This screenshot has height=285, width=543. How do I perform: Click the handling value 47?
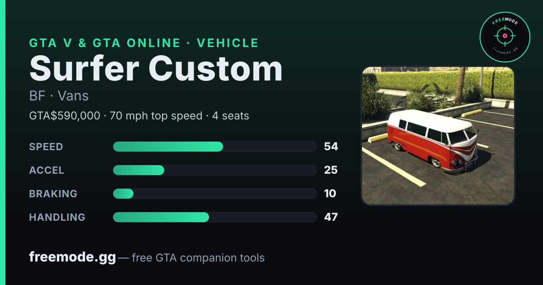(x=331, y=217)
